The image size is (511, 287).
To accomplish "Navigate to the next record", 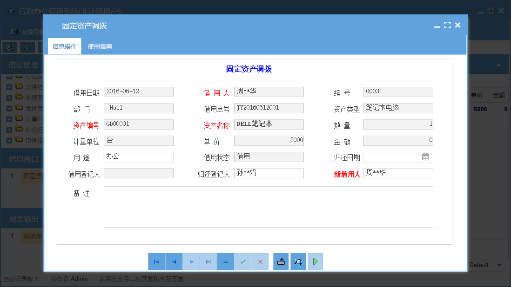I will tap(191, 261).
